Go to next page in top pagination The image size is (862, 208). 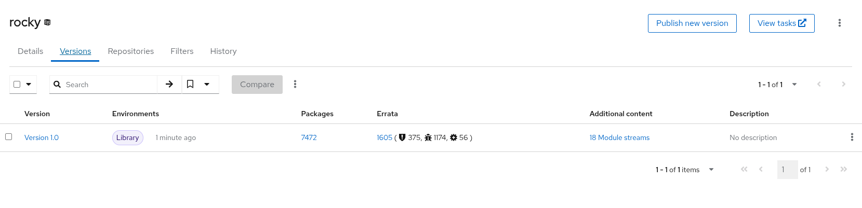tap(843, 84)
